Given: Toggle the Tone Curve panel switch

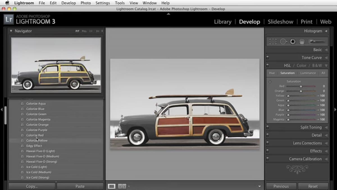Looking at the screenshot, I should pyautogui.click(x=267, y=58).
